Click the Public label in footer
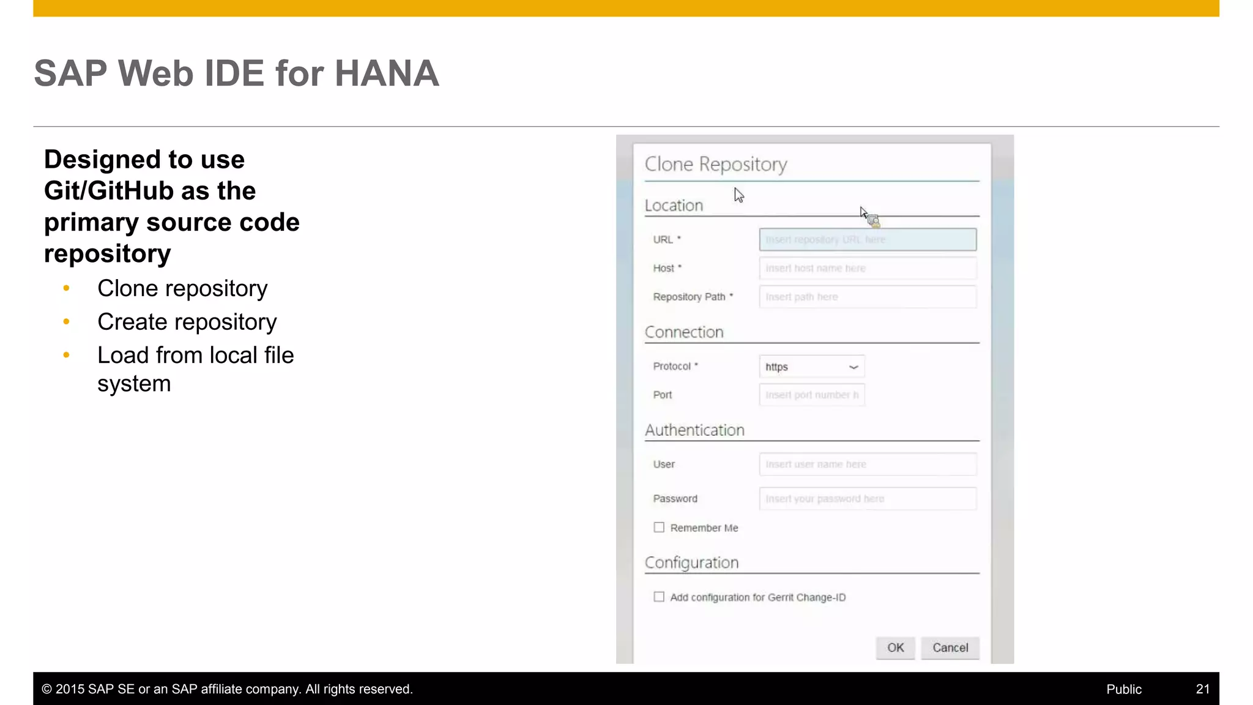The image size is (1253, 705). (1124, 689)
